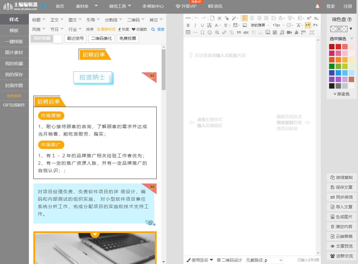The height and width of the screenshot is (264, 358).
Task: Switch to HTML source view
Action: 188,18
